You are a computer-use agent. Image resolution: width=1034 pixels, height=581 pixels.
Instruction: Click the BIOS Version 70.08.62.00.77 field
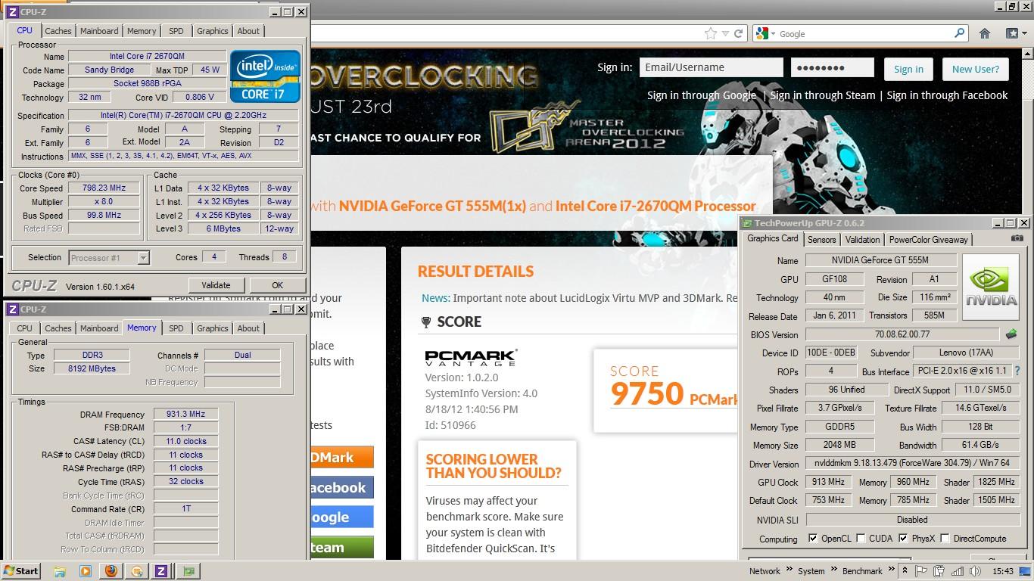902,334
